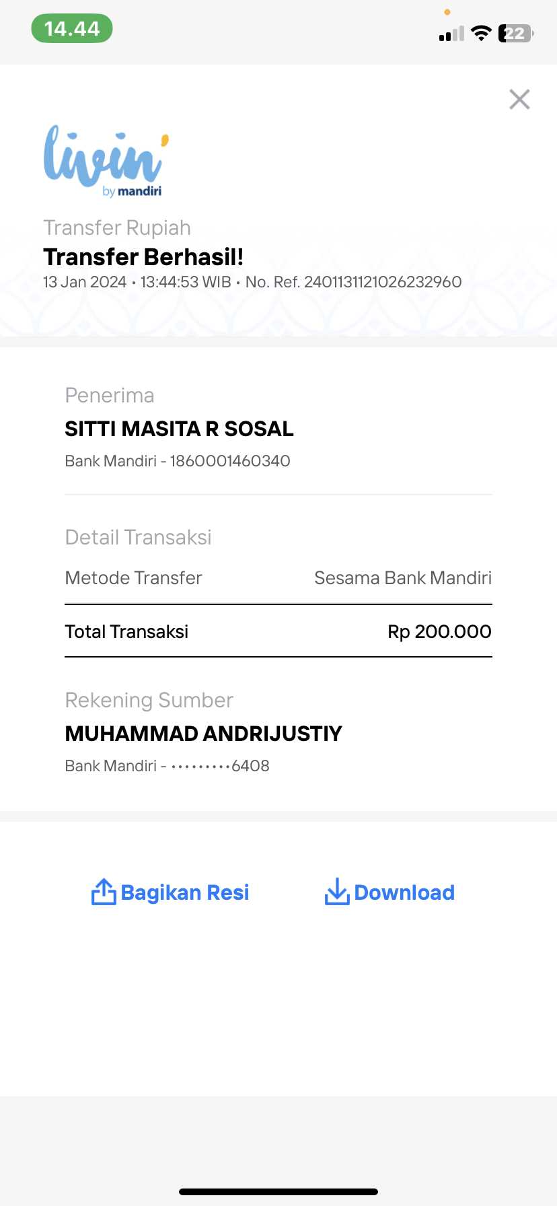This screenshot has height=1206, width=557.
Task: Tap the cellular signal bars icon
Action: coord(451,34)
